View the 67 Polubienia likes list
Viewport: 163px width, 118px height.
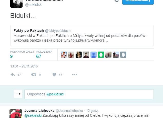(x=44, y=55)
